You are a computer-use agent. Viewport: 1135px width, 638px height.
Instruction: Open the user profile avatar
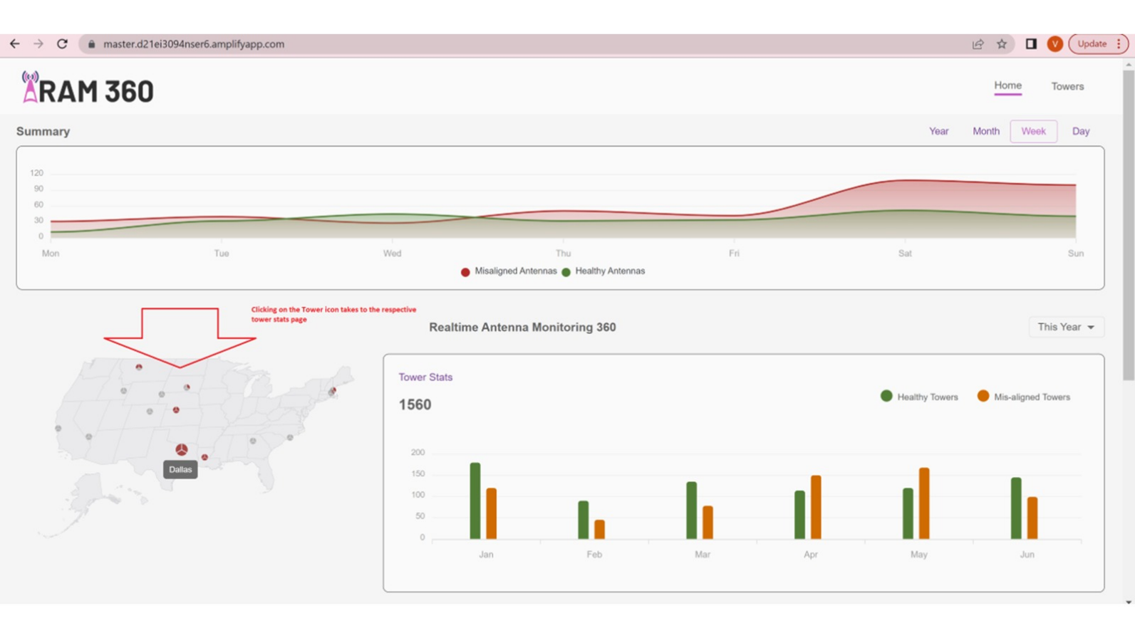click(x=1054, y=44)
